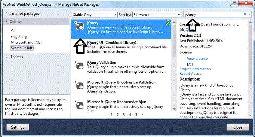Select Microsoft jQuery Unobtrusive Validation title
The width and height of the screenshot is (255, 137).
[121, 82]
